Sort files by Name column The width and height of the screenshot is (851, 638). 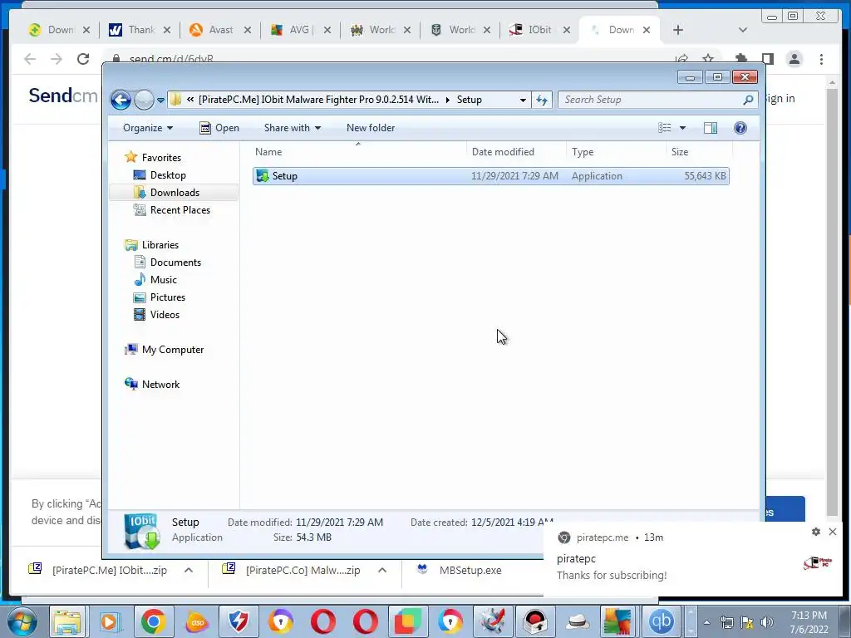(358, 152)
